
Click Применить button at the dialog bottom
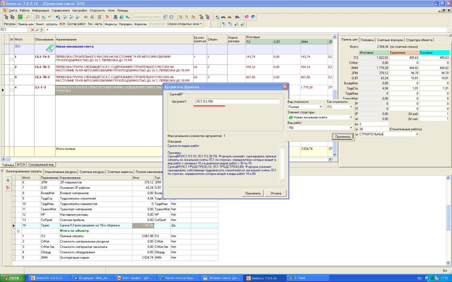click(253, 193)
